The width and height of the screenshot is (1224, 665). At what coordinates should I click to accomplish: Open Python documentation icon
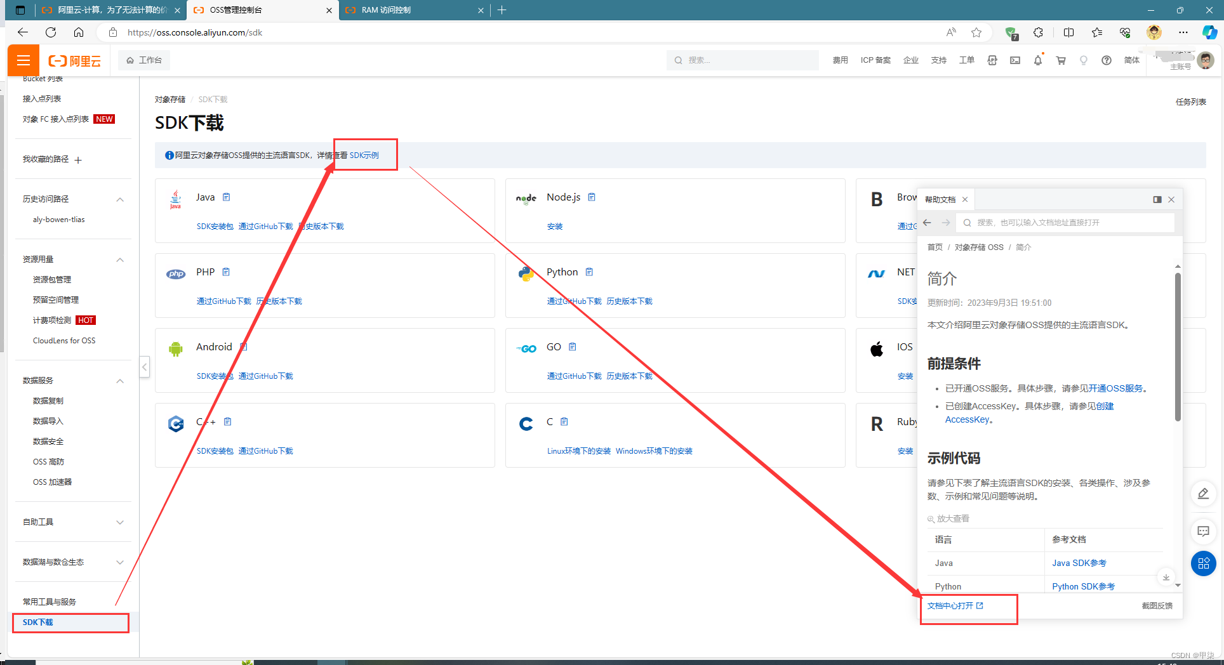click(589, 272)
